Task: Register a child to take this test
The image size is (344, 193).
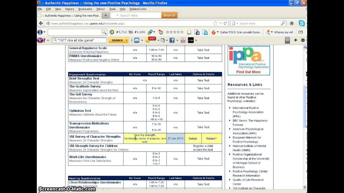Action: pyautogui.click(x=203, y=148)
